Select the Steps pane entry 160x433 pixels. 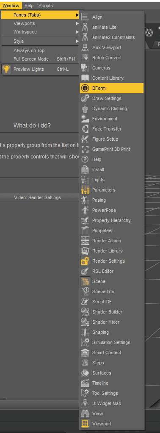coord(112,363)
